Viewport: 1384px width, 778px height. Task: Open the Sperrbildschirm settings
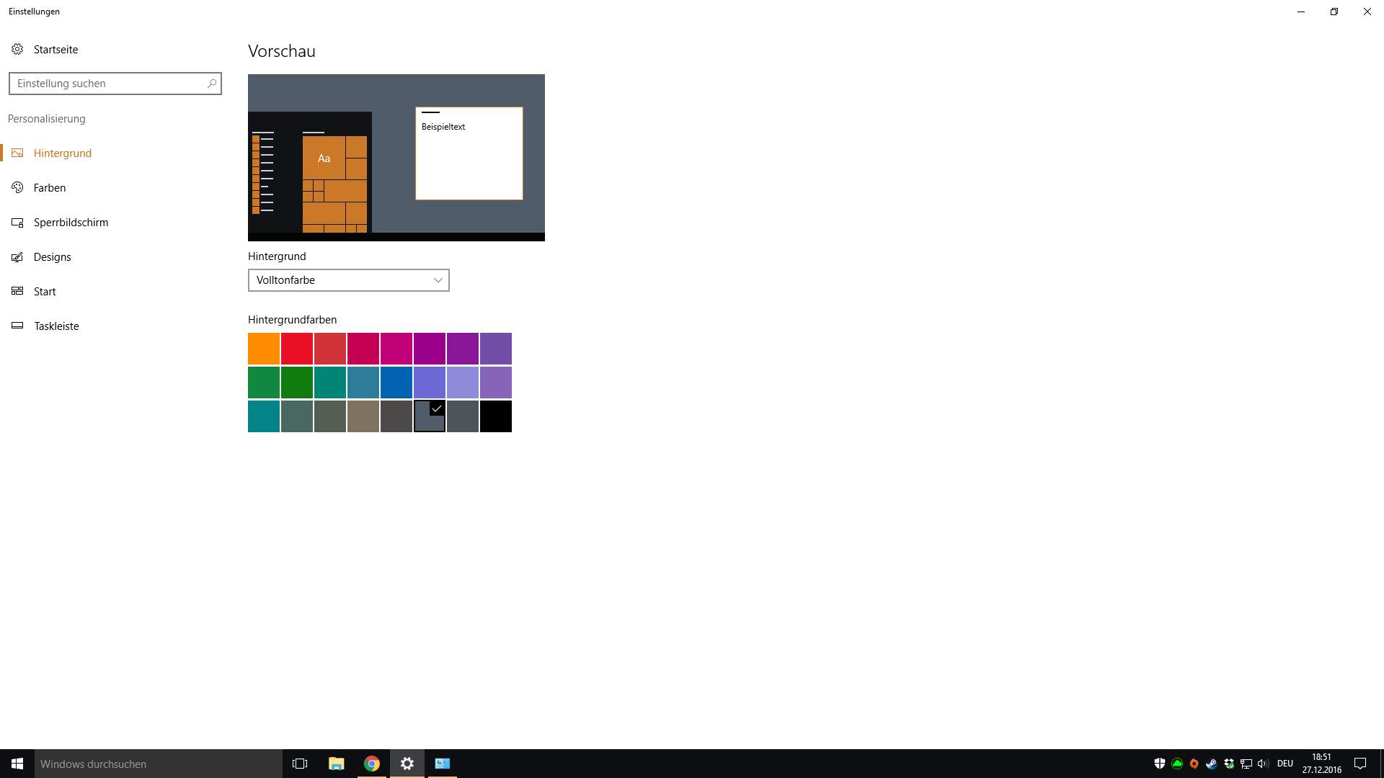tap(70, 222)
